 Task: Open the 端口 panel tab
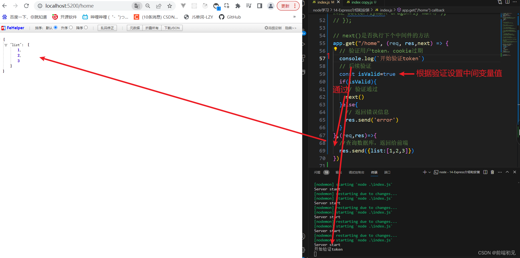coord(387,172)
